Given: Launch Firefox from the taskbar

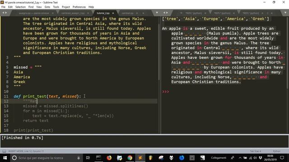Looking at the screenshot, I should pos(109,158).
